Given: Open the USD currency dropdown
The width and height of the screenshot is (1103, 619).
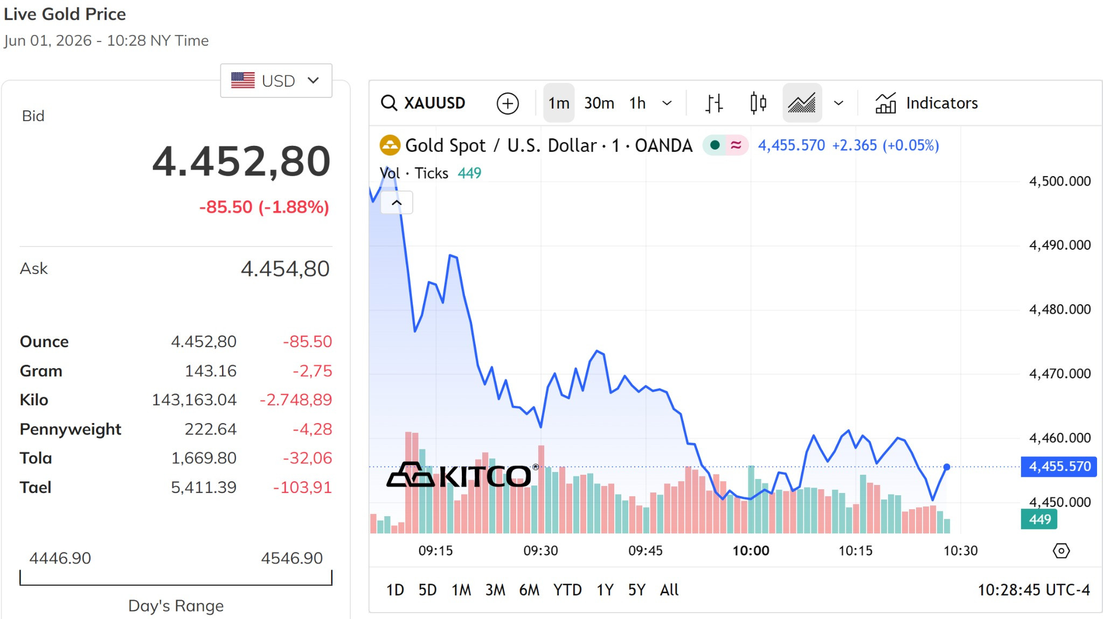Looking at the screenshot, I should pos(276,81).
